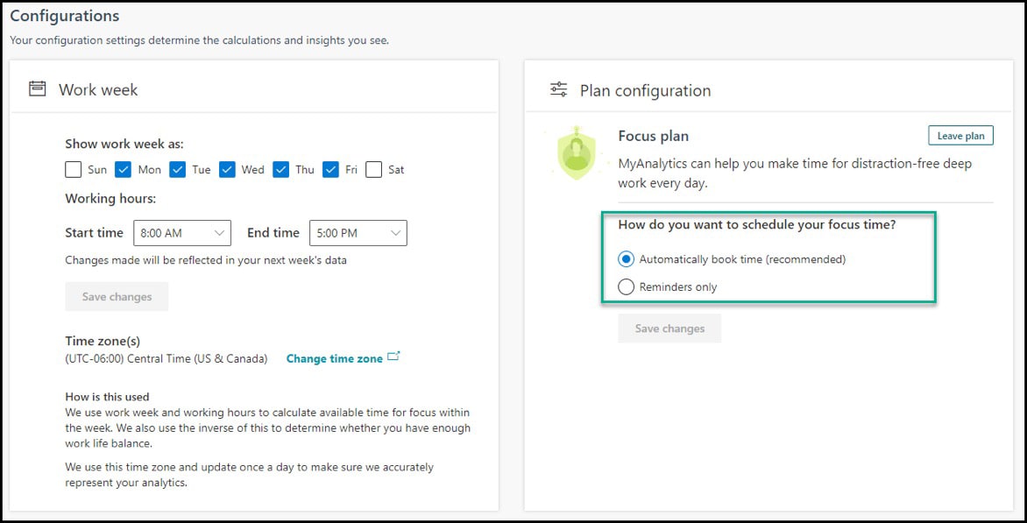This screenshot has height=523, width=1027.
Task: Click Save changes under Focus plan
Action: [669, 328]
